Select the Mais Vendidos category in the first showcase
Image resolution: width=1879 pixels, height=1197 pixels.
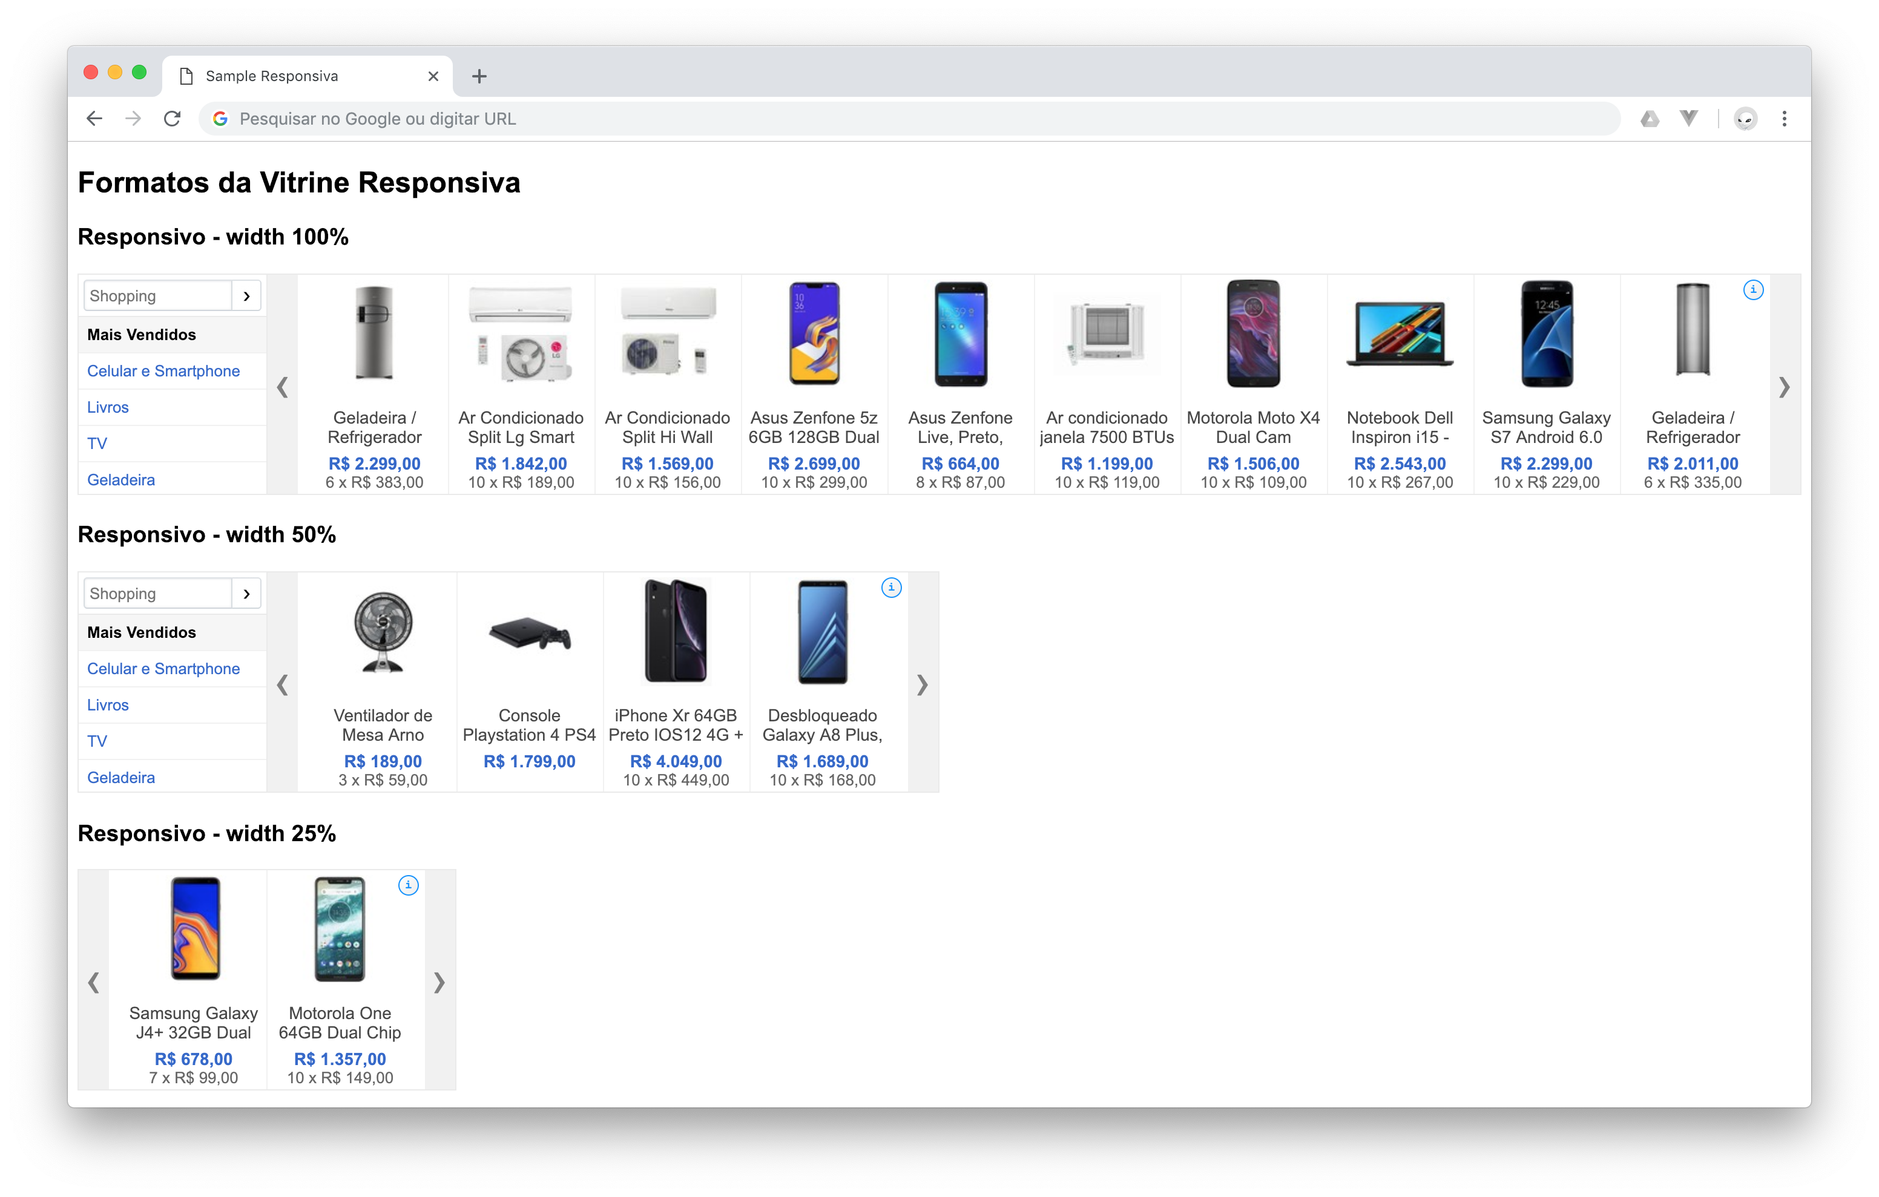pos(142,335)
